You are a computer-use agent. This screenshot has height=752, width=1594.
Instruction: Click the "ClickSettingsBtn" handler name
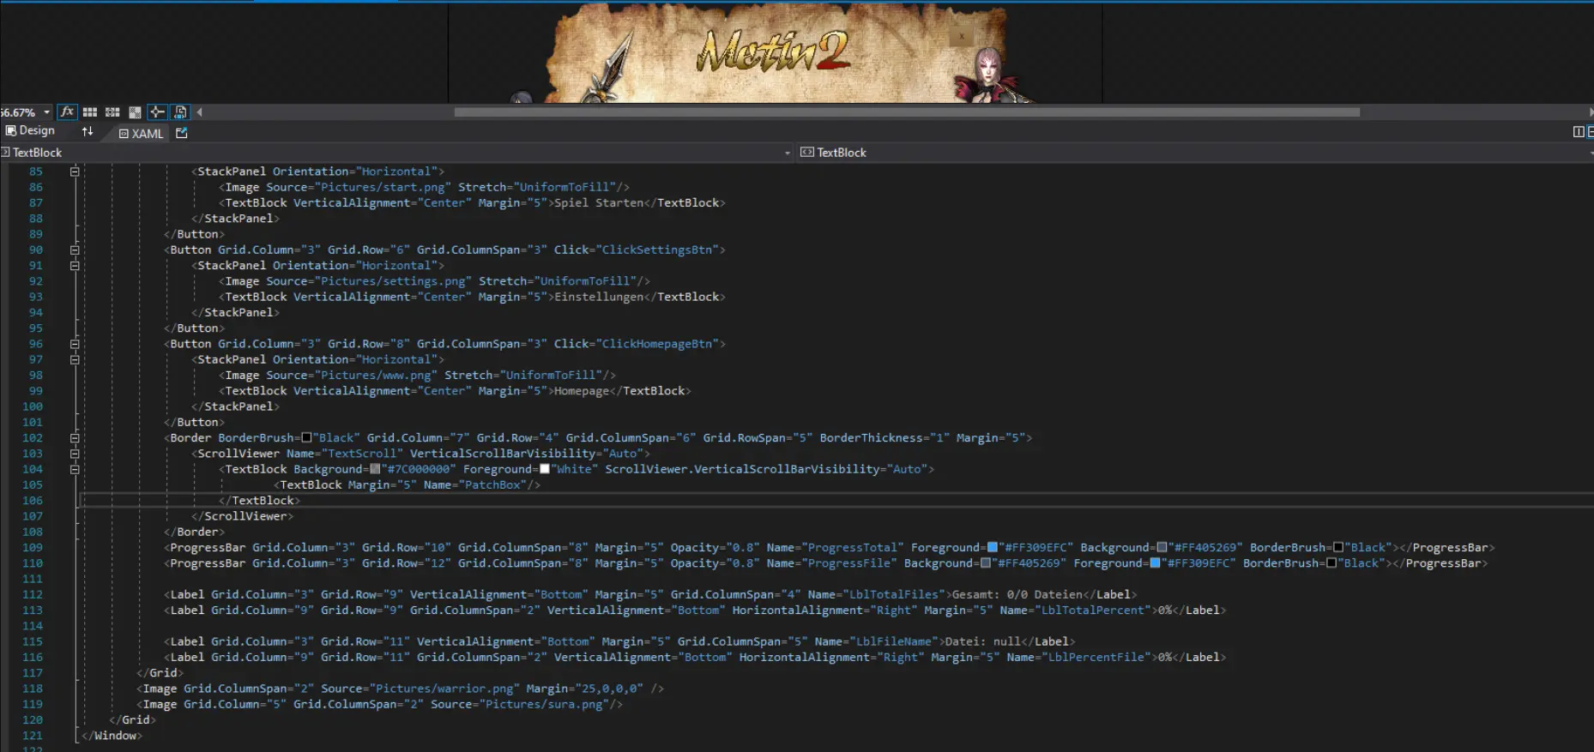657,250
